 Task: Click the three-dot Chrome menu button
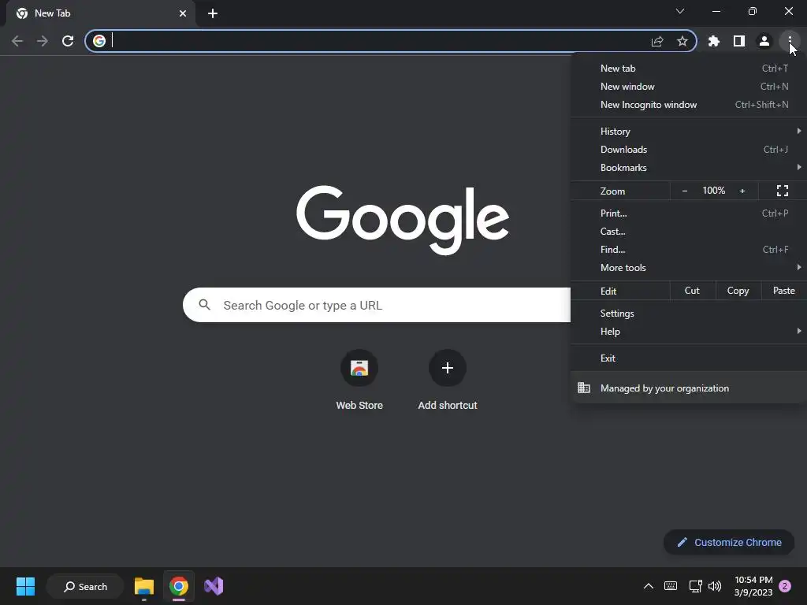tap(790, 41)
